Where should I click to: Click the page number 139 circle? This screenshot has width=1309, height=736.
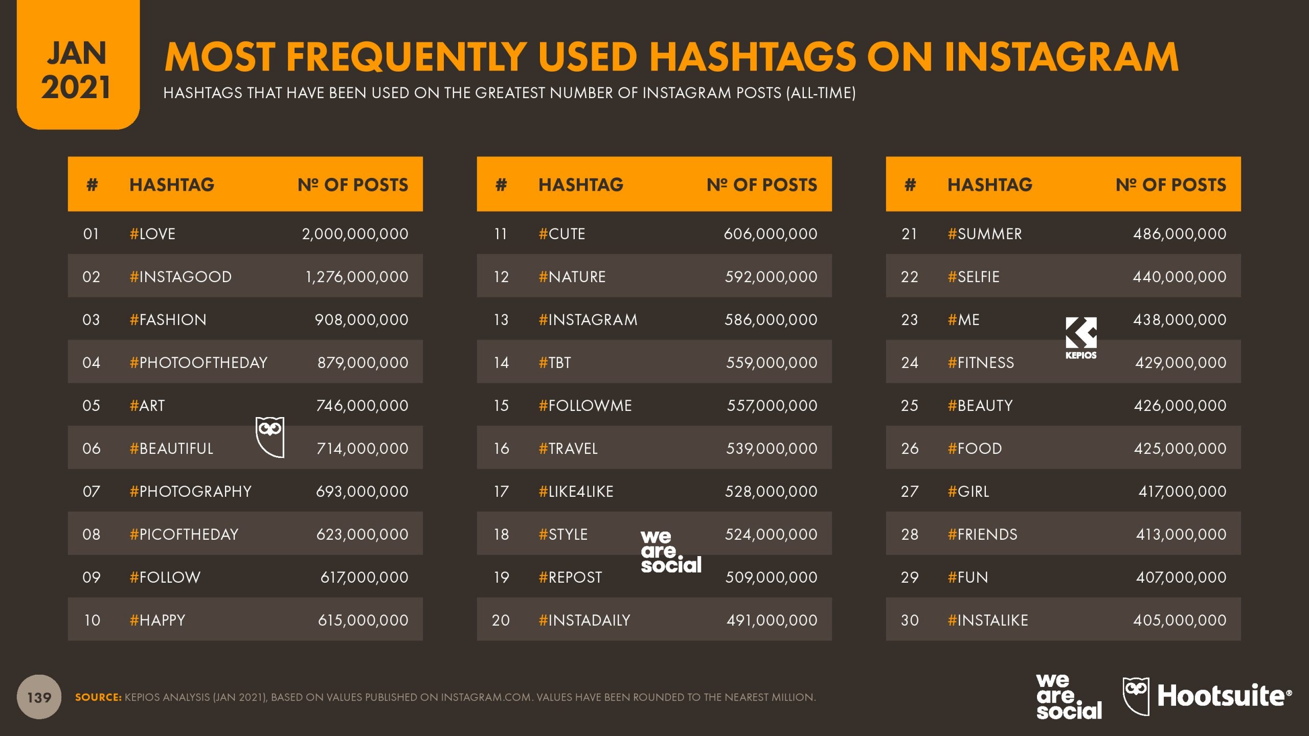click(x=39, y=697)
